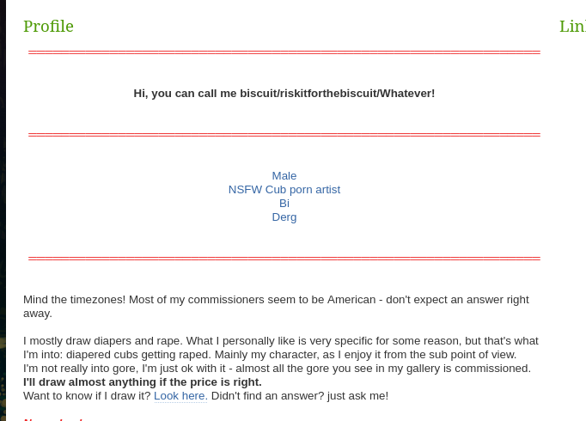Click the blue "Derg" text line
This screenshot has width=586, height=421.
click(x=284, y=217)
